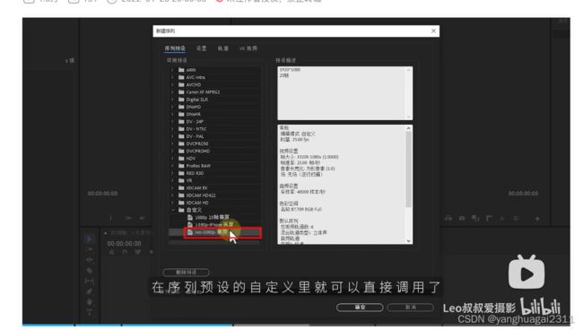The image size is (583, 330).
Task: Click the 确定 confirm button
Action: (x=360, y=308)
